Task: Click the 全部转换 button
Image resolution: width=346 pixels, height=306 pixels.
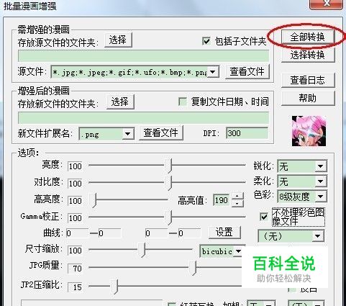Action: pyautogui.click(x=308, y=37)
